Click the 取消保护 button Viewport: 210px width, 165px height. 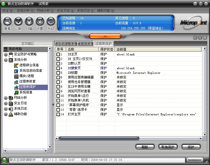(168, 147)
